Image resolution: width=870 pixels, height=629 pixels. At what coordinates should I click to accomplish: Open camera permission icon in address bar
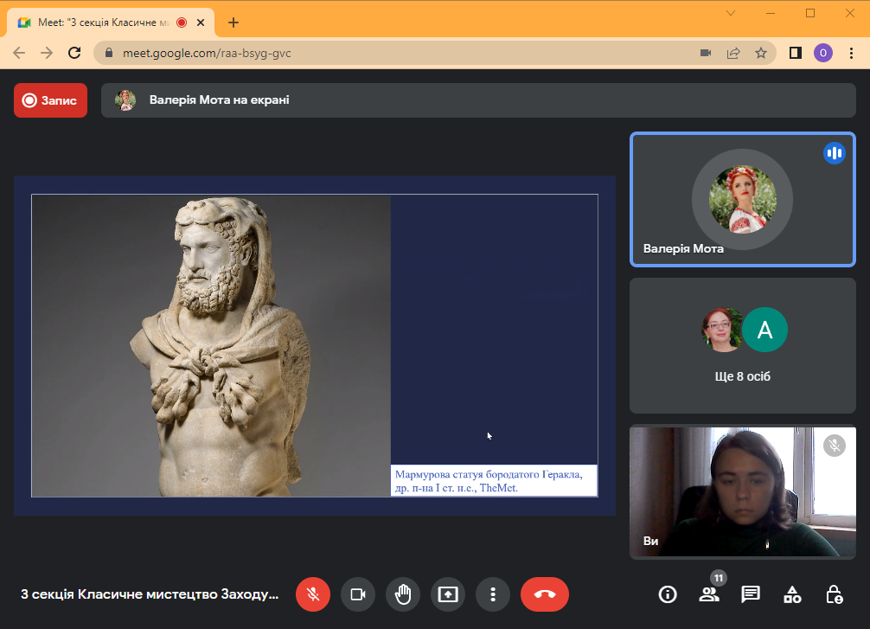(706, 54)
